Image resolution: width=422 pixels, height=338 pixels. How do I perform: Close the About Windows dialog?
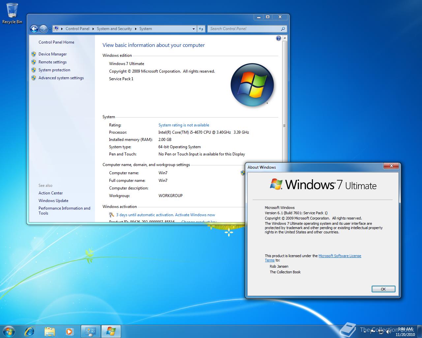(391, 166)
